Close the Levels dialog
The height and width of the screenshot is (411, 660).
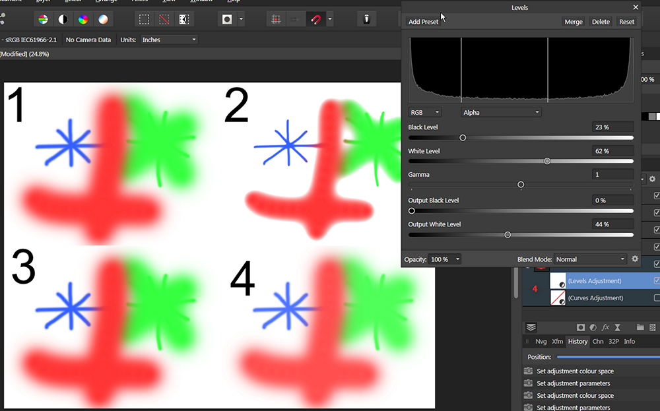click(636, 7)
